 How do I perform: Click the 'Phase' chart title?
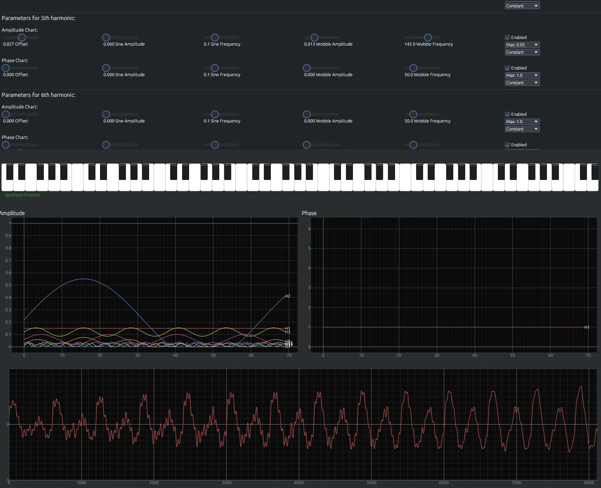pos(309,213)
